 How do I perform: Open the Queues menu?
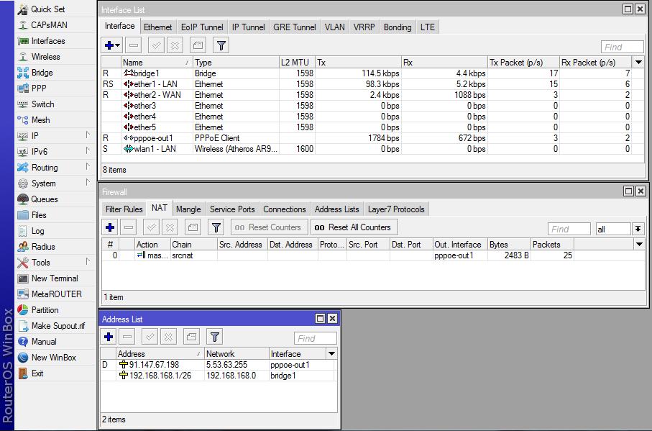55,199
